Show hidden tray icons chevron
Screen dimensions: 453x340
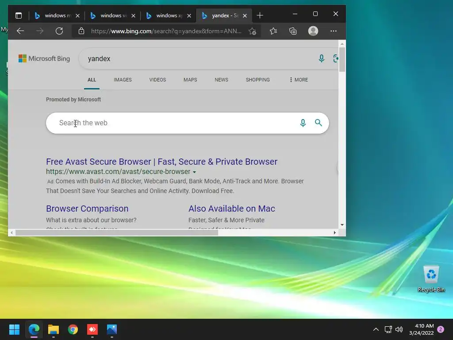click(376, 329)
